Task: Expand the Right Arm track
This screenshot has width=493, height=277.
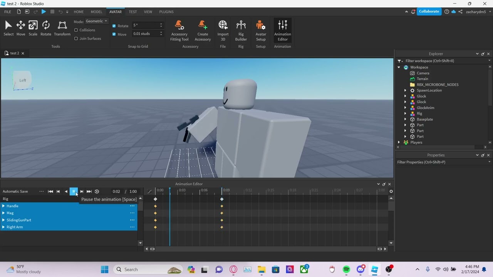Action: coord(3,227)
